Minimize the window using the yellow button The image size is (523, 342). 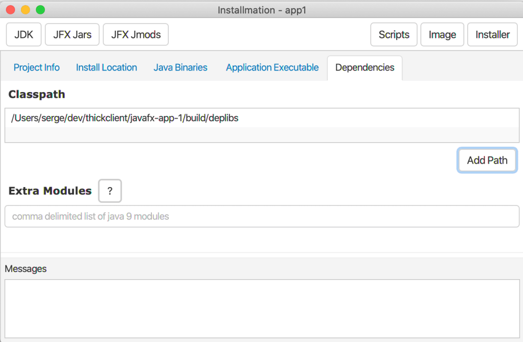(25, 10)
